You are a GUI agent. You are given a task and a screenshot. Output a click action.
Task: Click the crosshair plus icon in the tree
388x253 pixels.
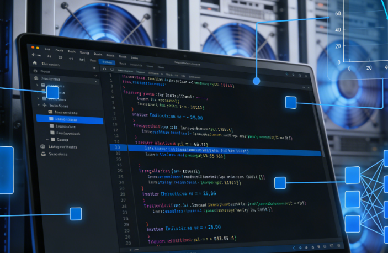click(x=45, y=105)
